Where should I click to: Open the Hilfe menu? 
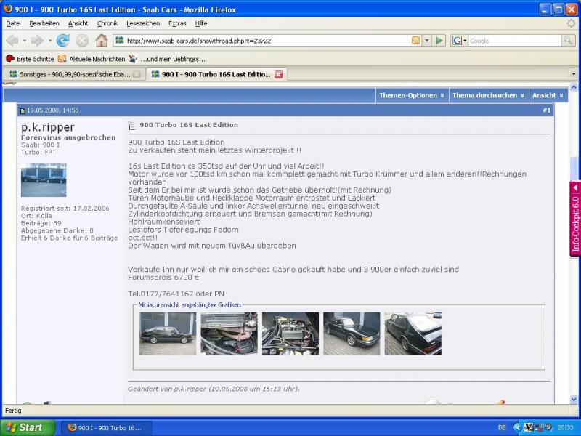(201, 23)
